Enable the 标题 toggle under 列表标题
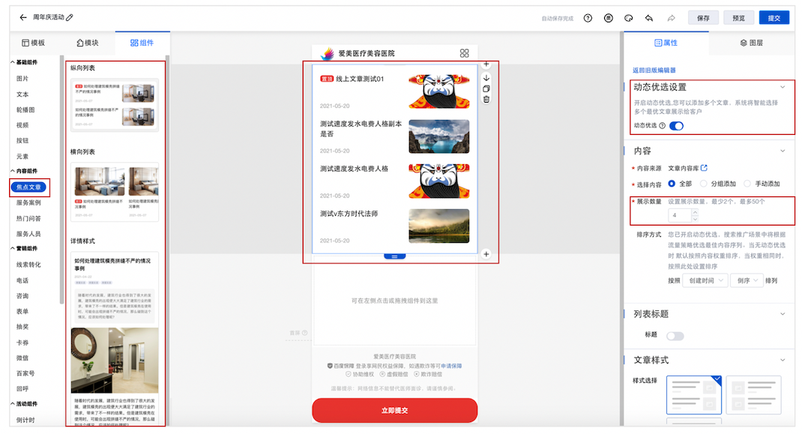802x434 pixels. (x=675, y=336)
